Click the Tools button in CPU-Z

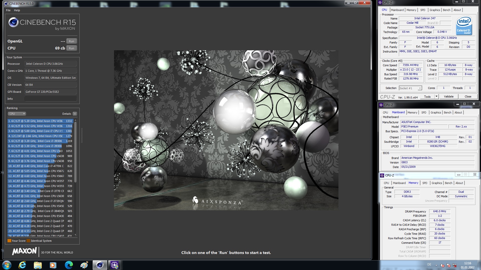pyautogui.click(x=427, y=96)
